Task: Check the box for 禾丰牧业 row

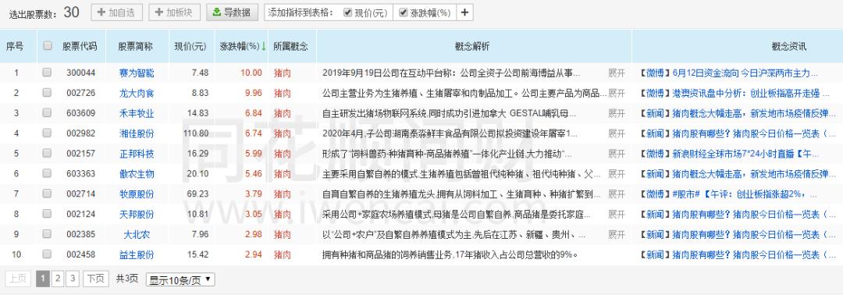Action: point(48,113)
